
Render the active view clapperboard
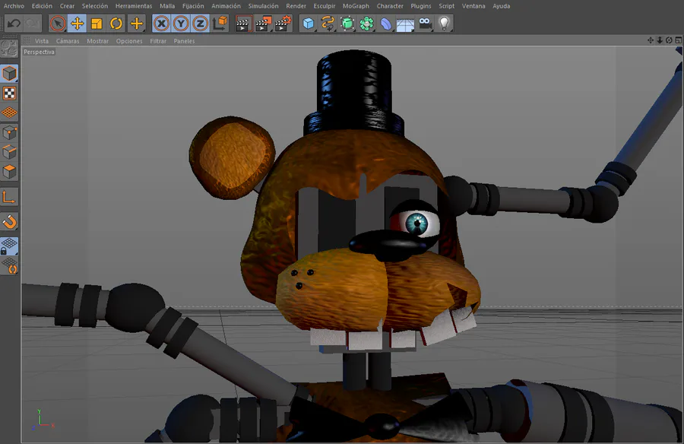coord(243,24)
